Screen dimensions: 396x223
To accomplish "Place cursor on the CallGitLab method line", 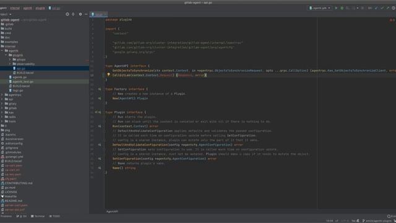I will pos(160,75).
